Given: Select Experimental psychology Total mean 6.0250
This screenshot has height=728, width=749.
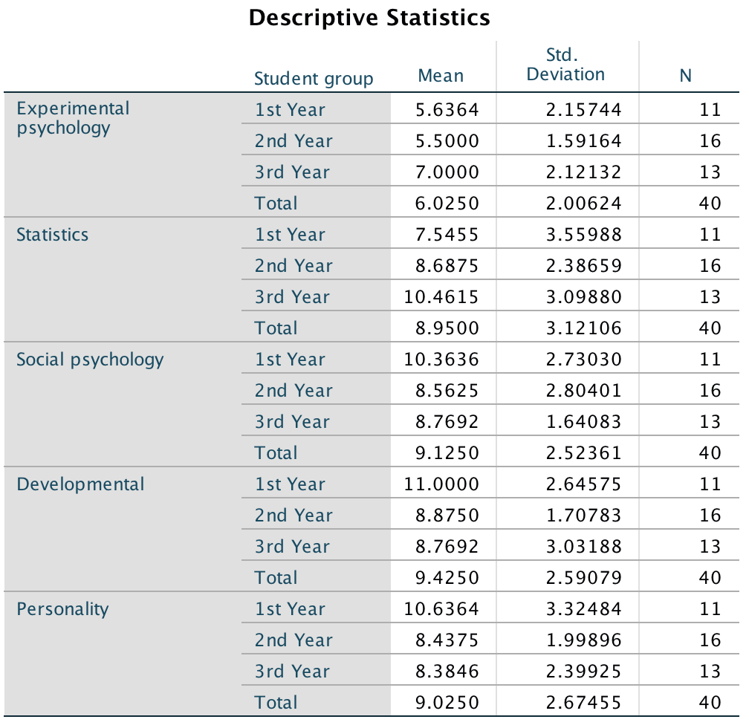Looking at the screenshot, I should pyautogui.click(x=447, y=204).
